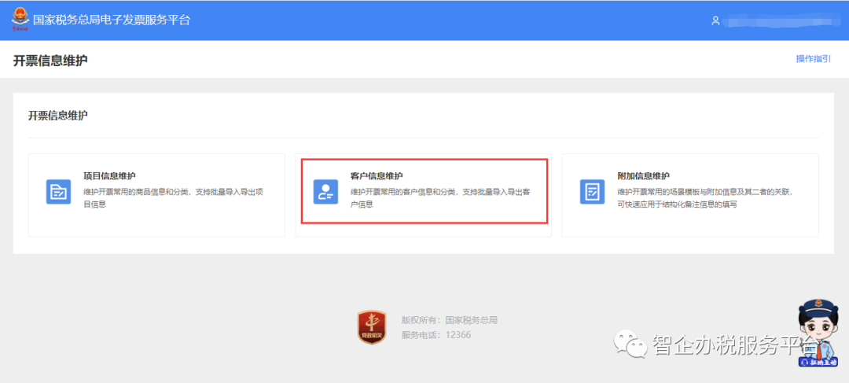Screen dimensions: 849x383
Task: Click description text under 客户信息维护
Action: pos(441,198)
